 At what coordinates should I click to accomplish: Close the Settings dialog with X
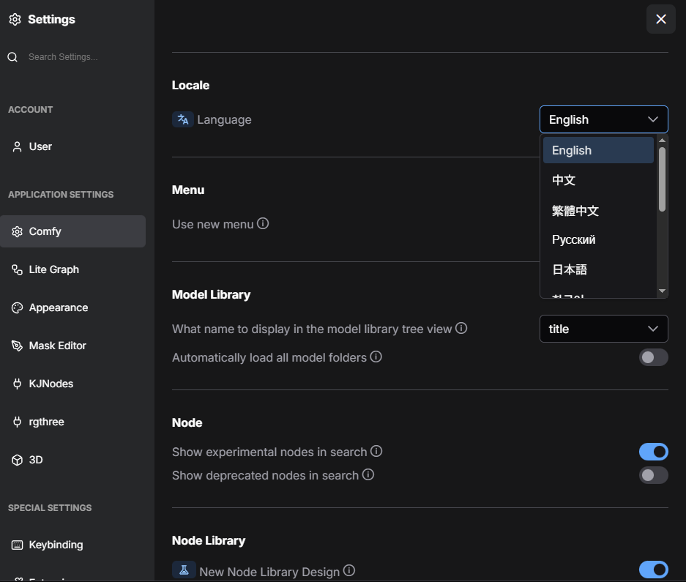[x=660, y=19]
